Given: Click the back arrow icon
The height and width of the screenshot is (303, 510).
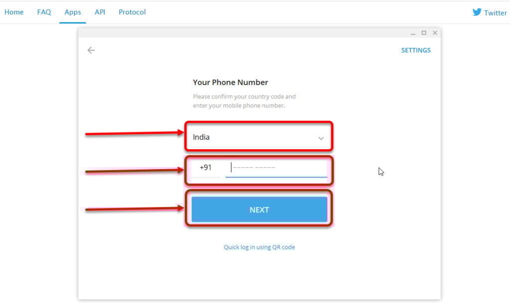Looking at the screenshot, I should [x=91, y=50].
